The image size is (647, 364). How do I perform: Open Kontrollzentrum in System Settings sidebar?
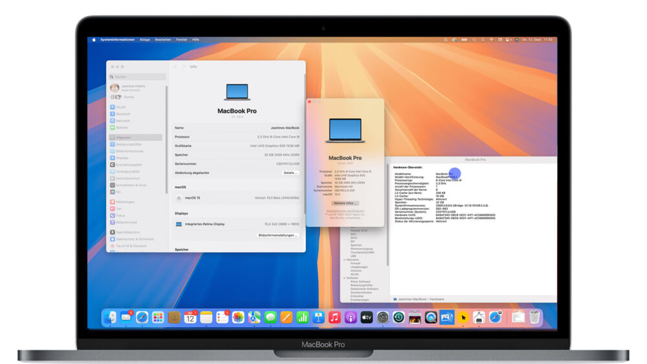(x=125, y=178)
